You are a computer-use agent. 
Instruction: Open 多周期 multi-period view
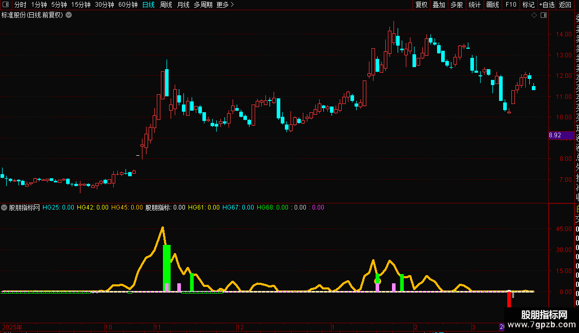point(203,5)
